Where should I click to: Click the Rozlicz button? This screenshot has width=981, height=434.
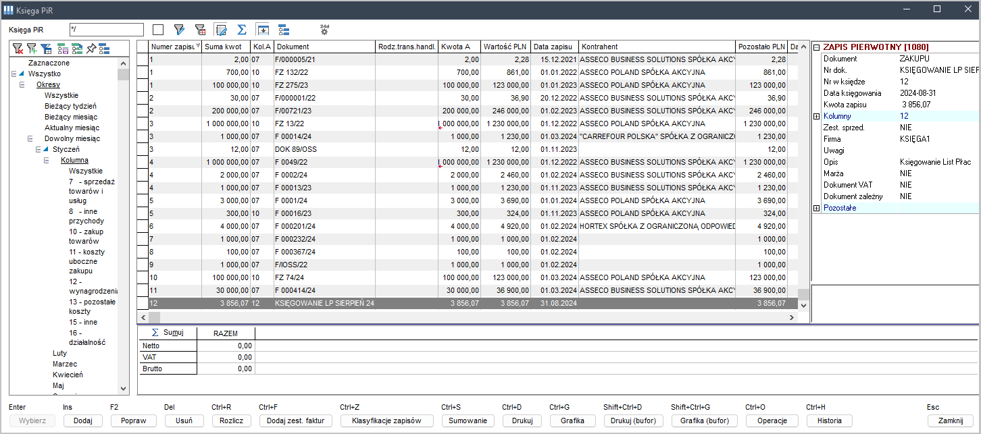coord(232,421)
